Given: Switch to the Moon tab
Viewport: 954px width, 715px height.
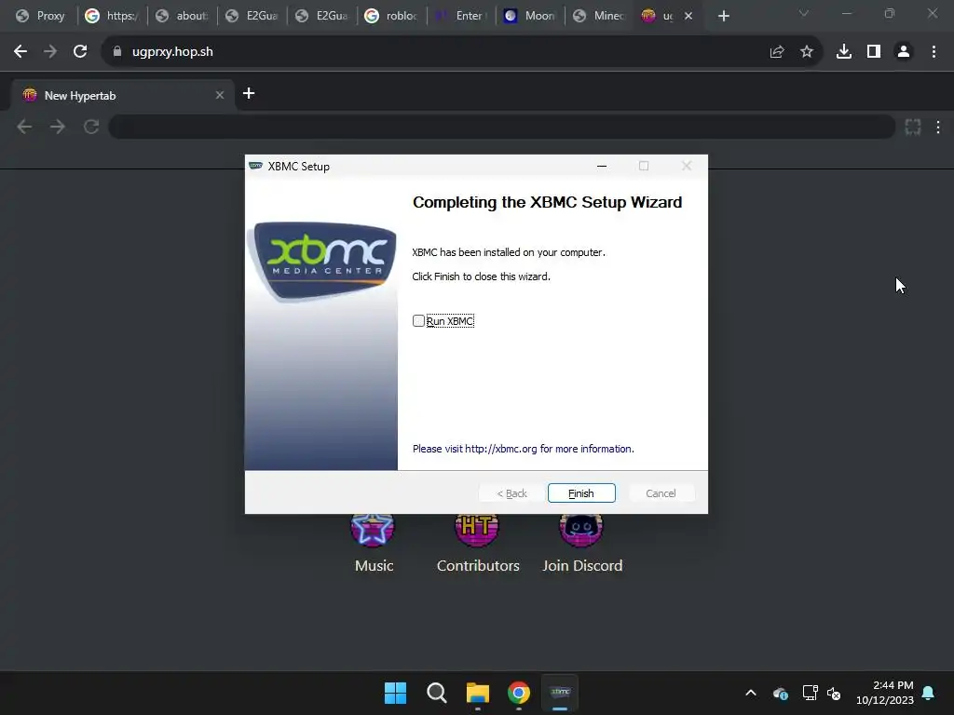Looking at the screenshot, I should 530,16.
